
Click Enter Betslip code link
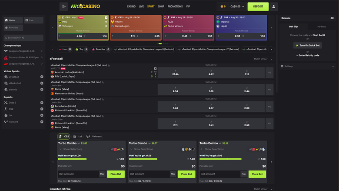(x=309, y=55)
